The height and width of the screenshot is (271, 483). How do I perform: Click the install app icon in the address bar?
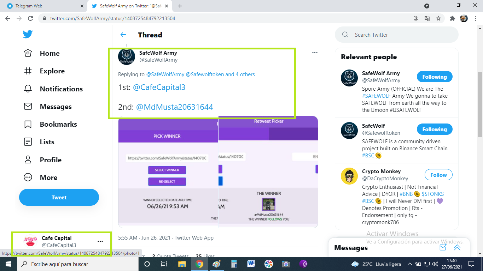(x=416, y=18)
